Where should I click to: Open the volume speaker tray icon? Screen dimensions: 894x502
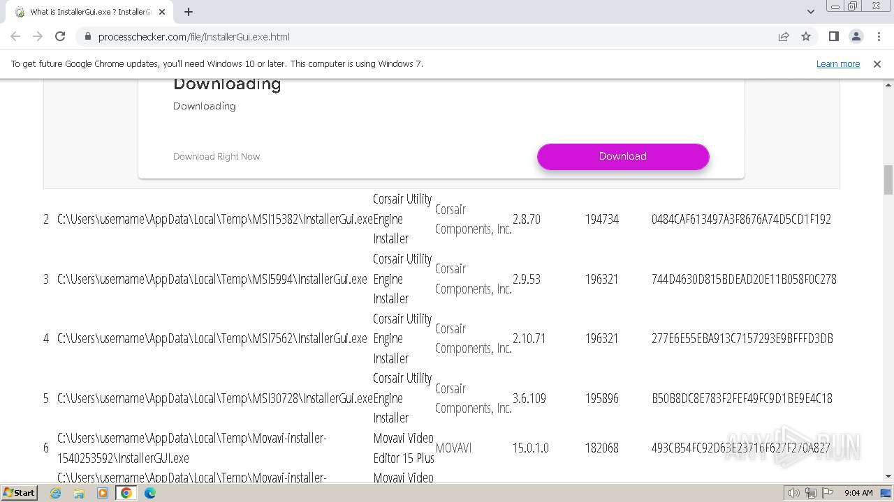point(793,493)
